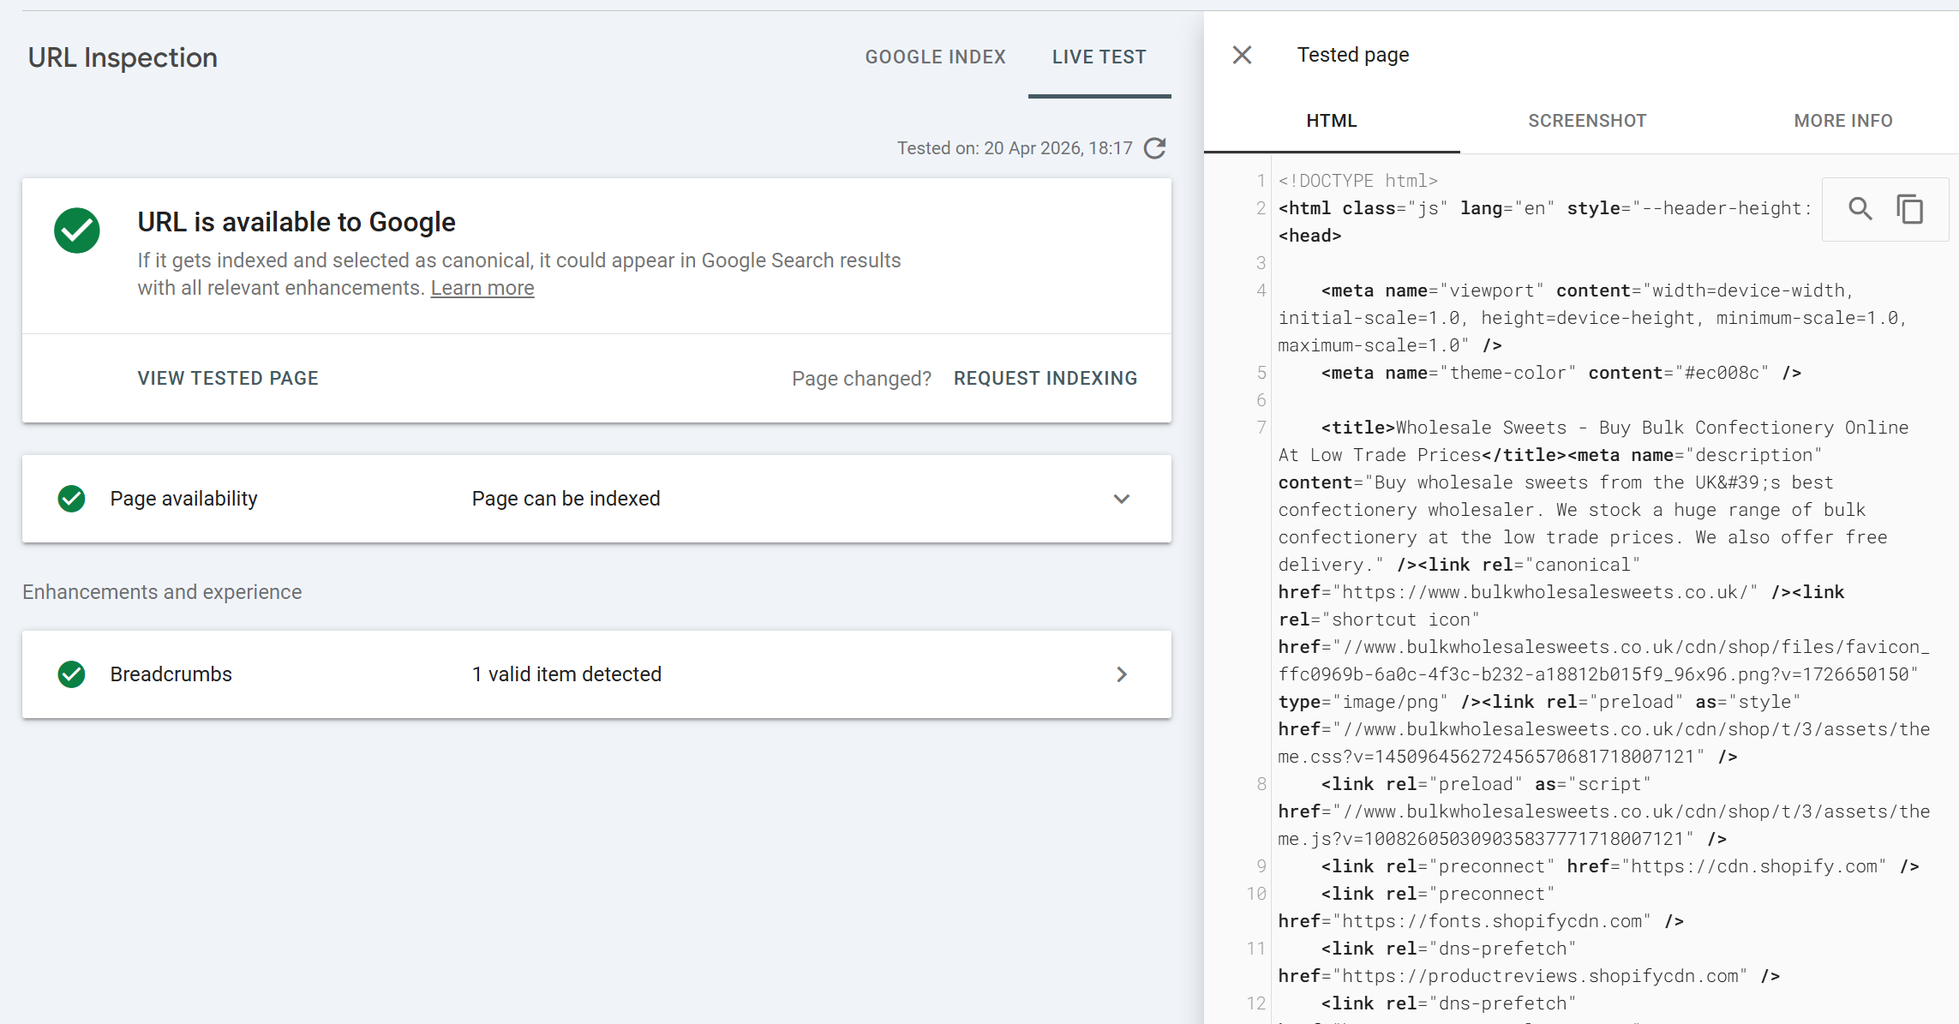Open the Screenshot tab
Viewport: 1959px width, 1024px height.
coord(1587,121)
